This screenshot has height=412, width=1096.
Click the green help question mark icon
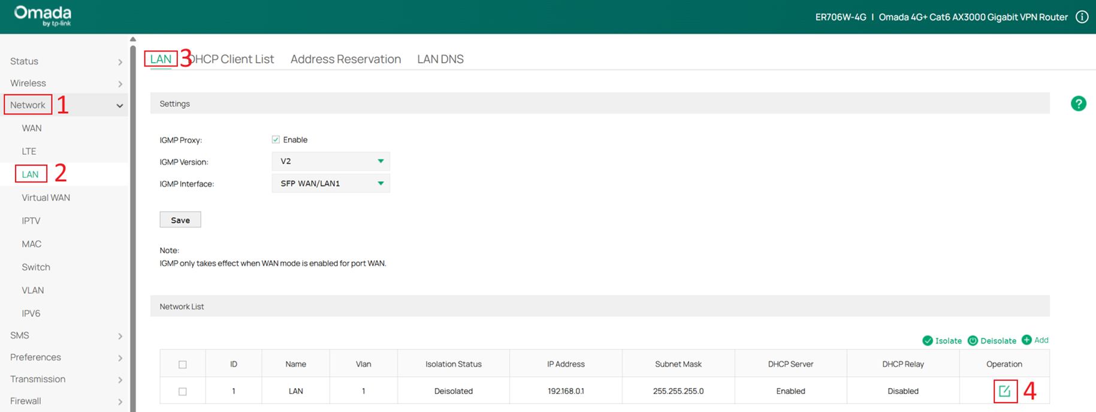coord(1078,103)
